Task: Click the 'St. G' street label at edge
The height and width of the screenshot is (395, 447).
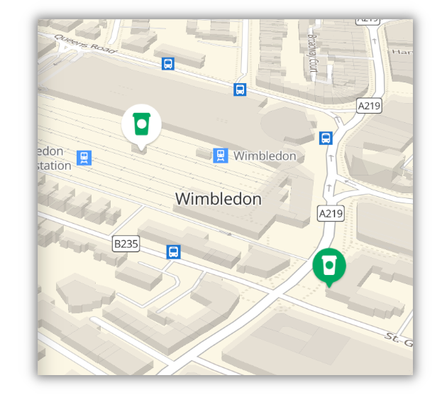Action: pos(399,340)
